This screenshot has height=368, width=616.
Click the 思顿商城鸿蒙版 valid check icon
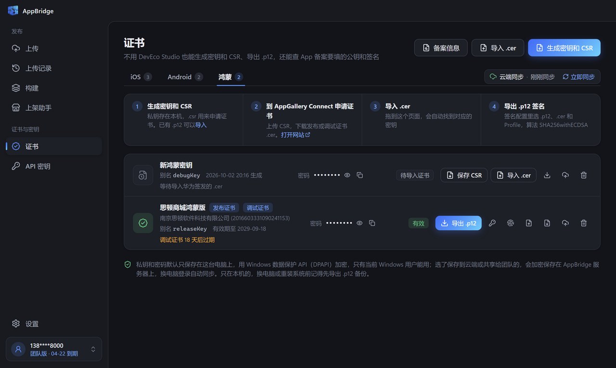[143, 223]
